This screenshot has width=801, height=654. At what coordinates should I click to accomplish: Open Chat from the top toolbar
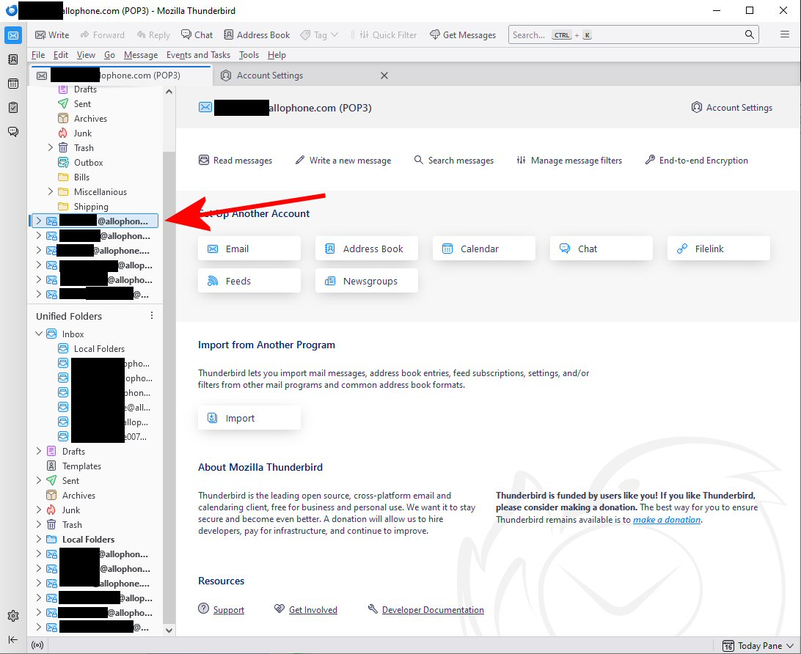pos(197,34)
